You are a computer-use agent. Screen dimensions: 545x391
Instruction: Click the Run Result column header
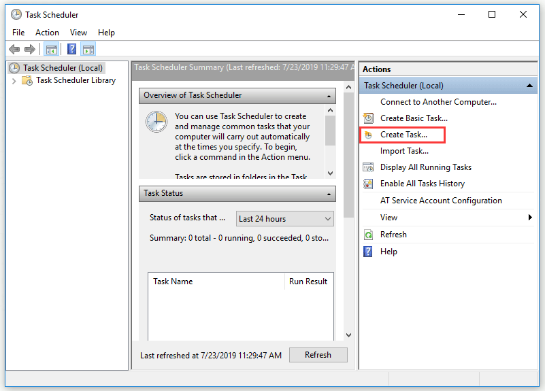pyautogui.click(x=309, y=282)
